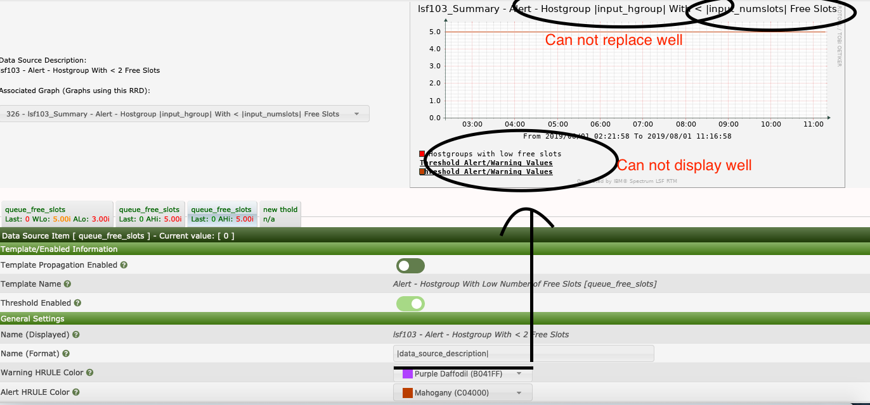Open the new thold tab
This screenshot has width=870, height=405.
[x=280, y=213]
